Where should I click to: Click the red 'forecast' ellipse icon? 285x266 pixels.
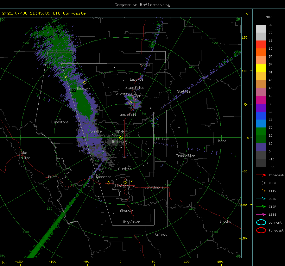(x=261, y=230)
